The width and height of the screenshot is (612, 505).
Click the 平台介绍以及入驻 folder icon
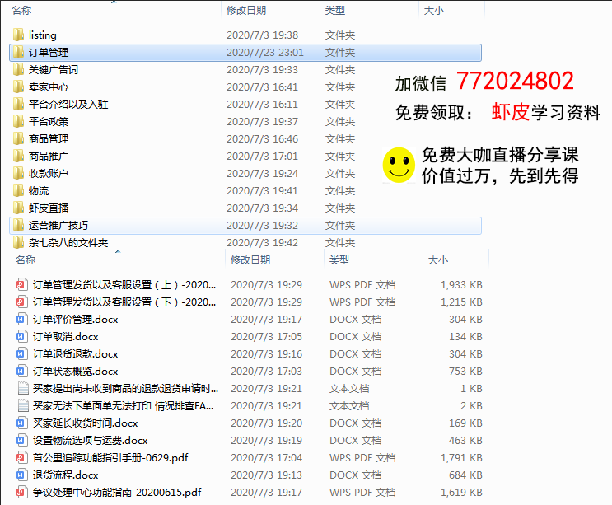point(18,104)
